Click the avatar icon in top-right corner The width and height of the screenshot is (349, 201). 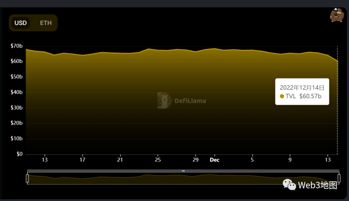(336, 15)
